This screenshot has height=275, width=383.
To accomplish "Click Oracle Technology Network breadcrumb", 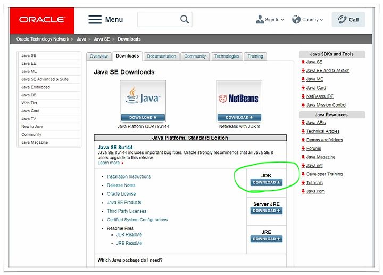I will (x=43, y=39).
